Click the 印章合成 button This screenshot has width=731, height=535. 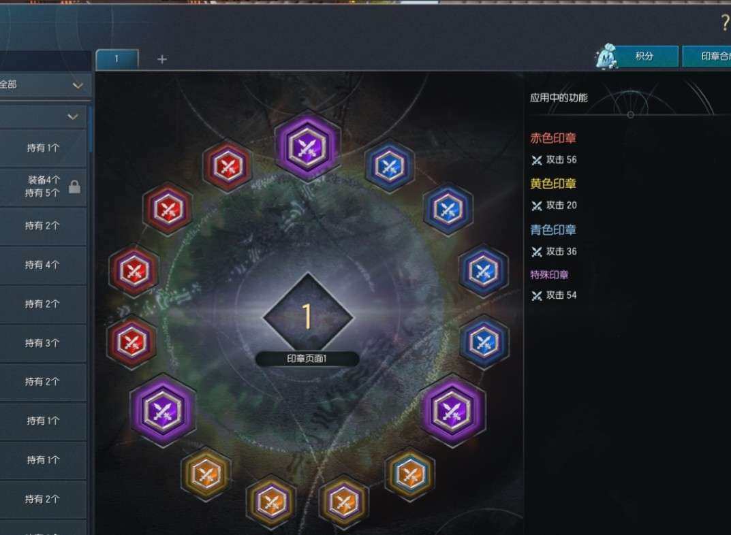tap(707, 56)
